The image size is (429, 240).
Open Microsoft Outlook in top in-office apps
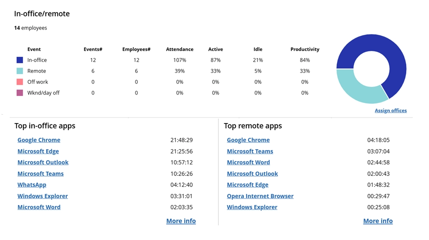coord(43,162)
